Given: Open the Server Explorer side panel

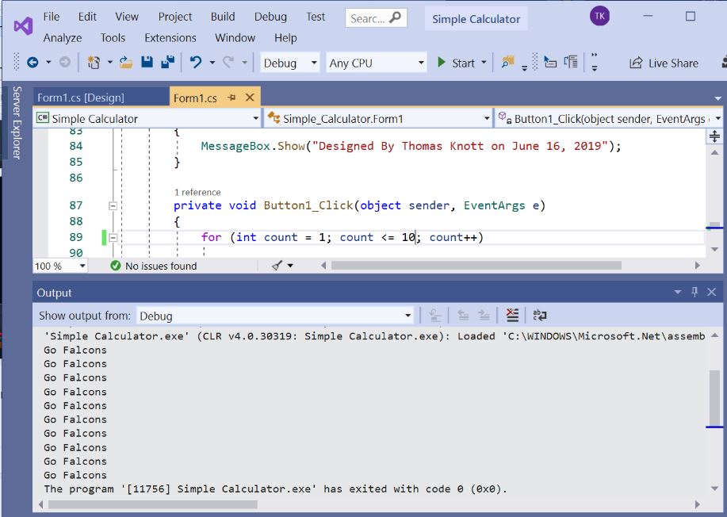Looking at the screenshot, I should 16,122.
